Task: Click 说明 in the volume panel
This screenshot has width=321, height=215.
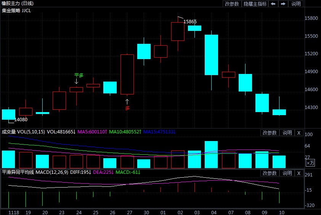Action: click(x=287, y=133)
